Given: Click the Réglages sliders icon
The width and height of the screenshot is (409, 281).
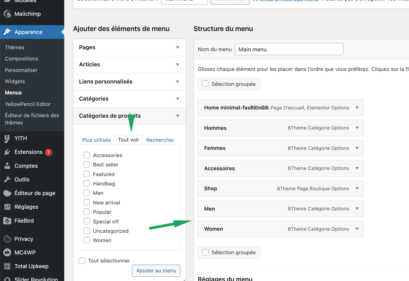Looking at the screenshot, I should tap(7, 207).
